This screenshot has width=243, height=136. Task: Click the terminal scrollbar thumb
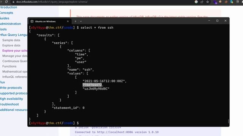(228, 121)
